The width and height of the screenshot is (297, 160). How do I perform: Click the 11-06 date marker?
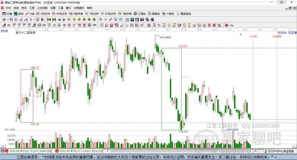(x=253, y=36)
